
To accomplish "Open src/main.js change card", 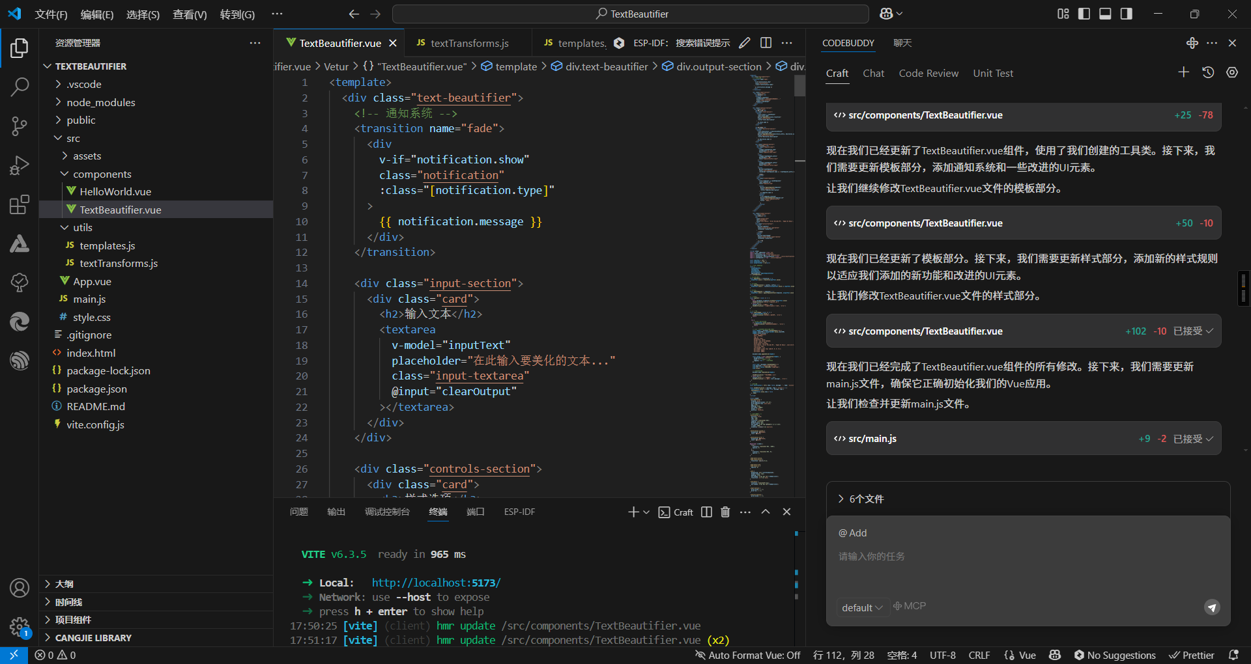I will point(1024,439).
